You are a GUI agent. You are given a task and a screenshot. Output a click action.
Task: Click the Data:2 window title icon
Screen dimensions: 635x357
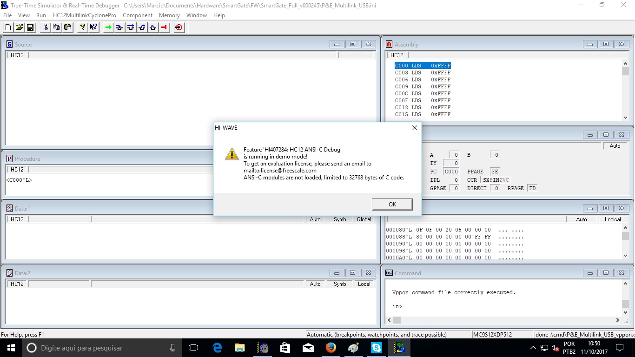tap(9, 273)
